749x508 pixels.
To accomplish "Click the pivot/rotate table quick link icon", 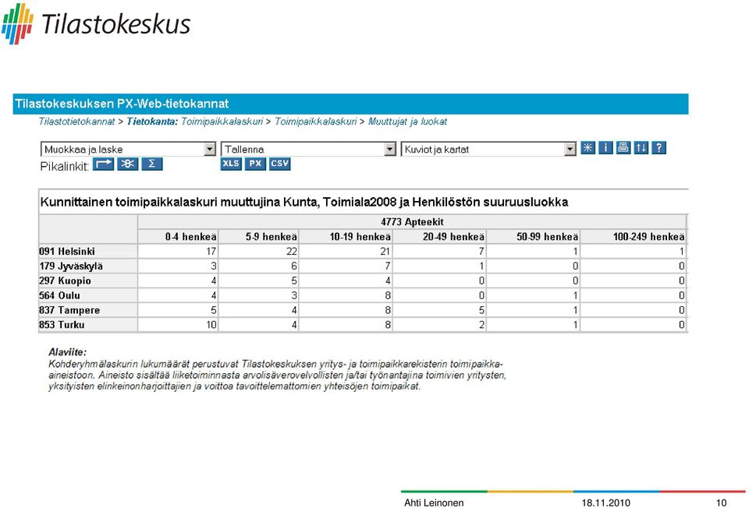I will pyautogui.click(x=103, y=164).
